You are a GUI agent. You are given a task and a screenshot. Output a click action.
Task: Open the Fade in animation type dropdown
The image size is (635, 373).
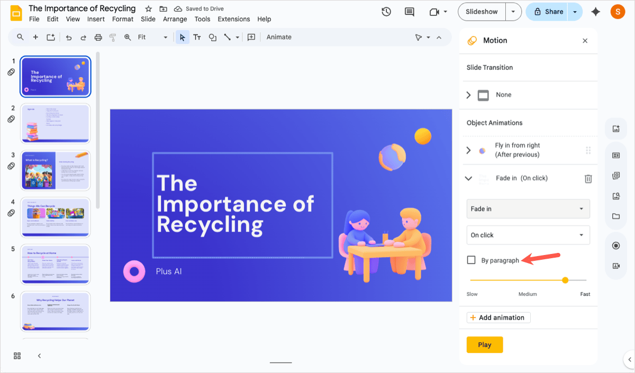click(x=528, y=208)
